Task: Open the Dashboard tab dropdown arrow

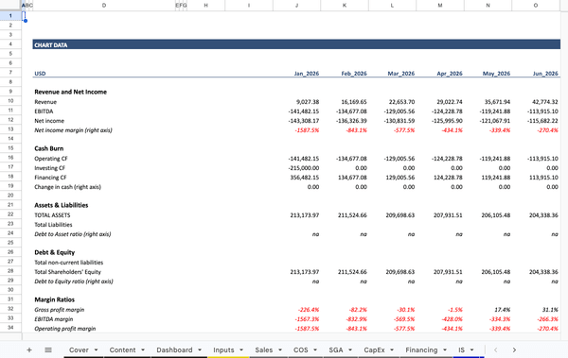Action: tap(200, 349)
